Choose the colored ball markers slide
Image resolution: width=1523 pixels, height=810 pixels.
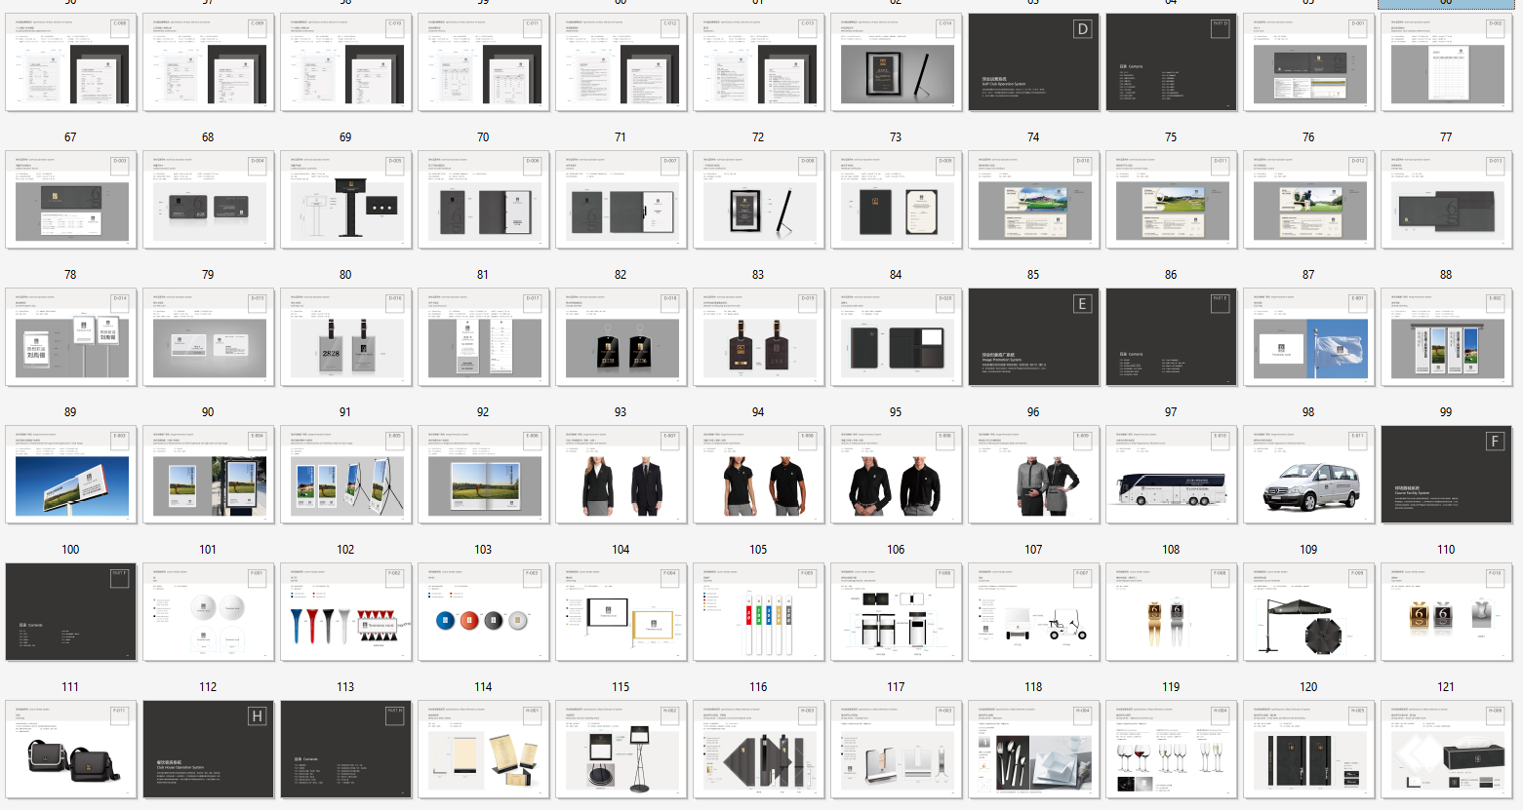tap(483, 612)
